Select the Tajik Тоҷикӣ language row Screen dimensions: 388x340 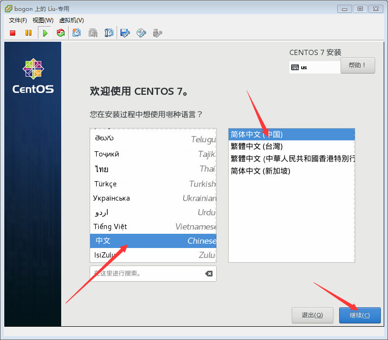(x=153, y=154)
